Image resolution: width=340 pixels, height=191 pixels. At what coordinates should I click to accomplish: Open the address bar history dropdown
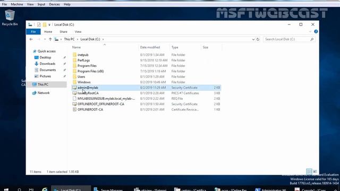click(253, 39)
